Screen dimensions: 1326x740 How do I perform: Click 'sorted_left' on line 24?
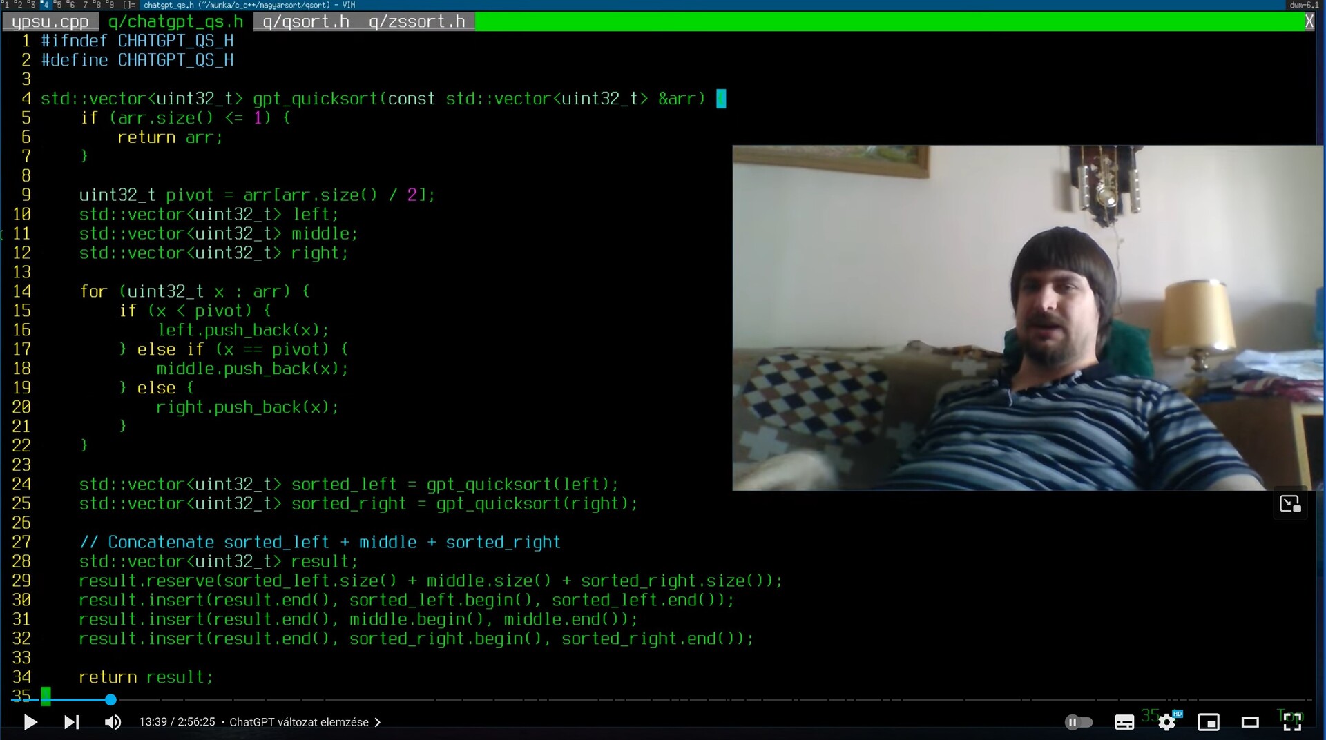click(344, 484)
